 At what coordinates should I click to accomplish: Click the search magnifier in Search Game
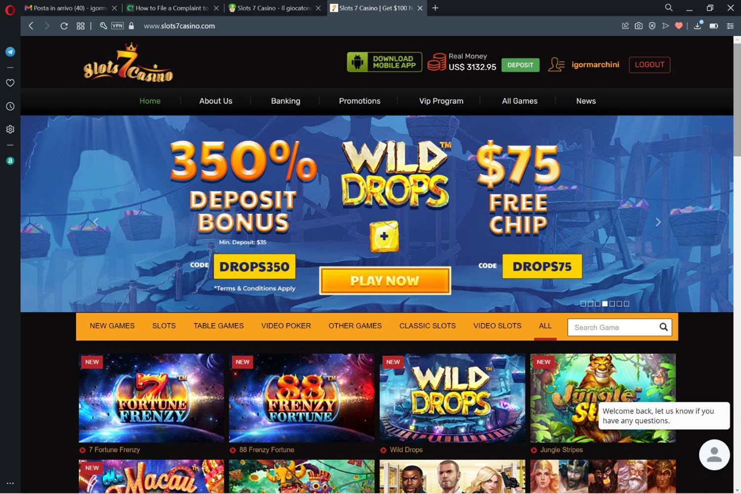point(663,327)
